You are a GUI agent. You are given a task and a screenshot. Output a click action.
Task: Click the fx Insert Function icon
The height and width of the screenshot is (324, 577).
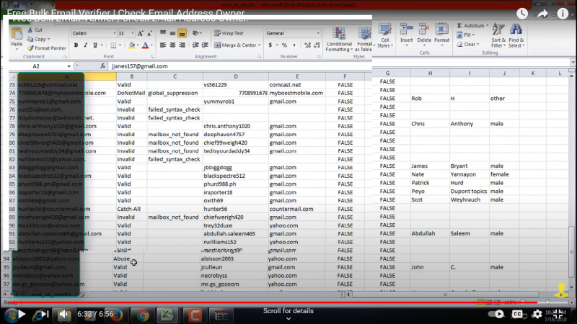point(102,66)
